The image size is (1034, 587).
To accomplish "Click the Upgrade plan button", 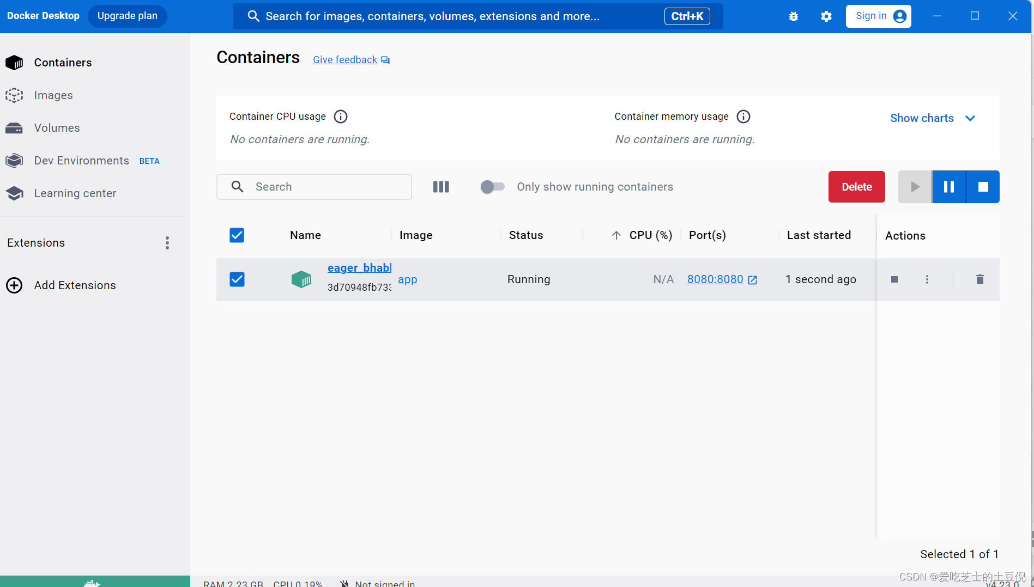I will click(x=127, y=16).
